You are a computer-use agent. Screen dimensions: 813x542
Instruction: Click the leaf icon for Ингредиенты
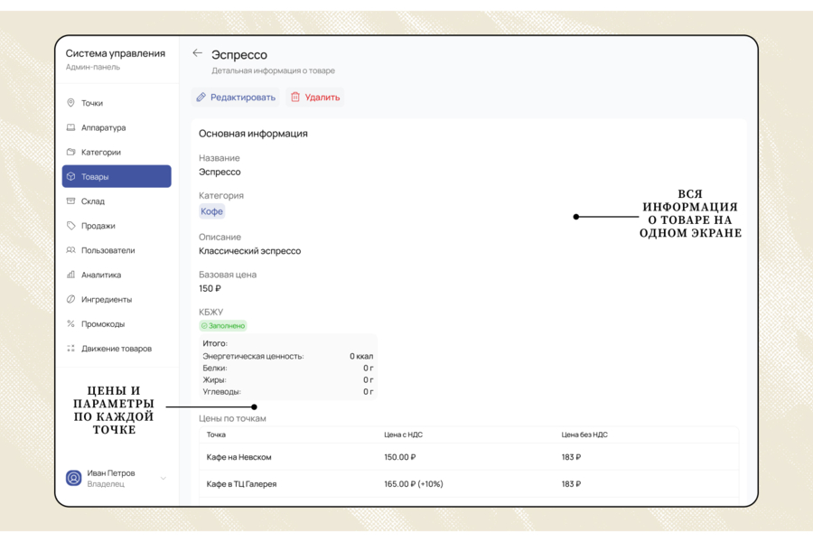(71, 299)
